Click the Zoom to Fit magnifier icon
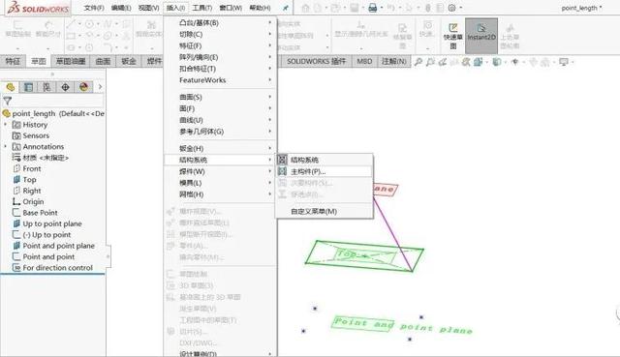Screen dimensions: 620x357 click(x=418, y=62)
